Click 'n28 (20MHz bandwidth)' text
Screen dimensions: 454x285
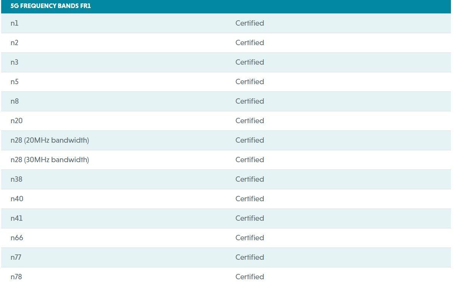(50, 140)
